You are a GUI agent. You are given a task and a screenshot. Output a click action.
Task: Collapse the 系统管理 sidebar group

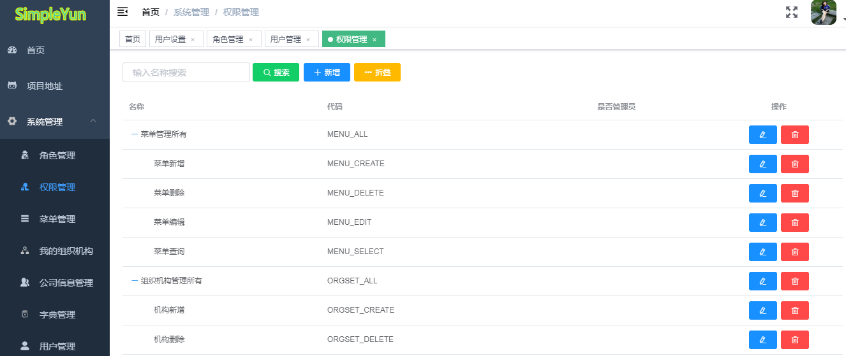click(55, 122)
